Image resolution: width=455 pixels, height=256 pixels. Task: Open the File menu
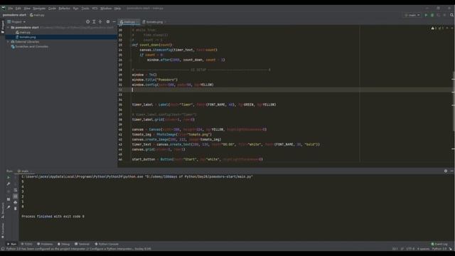tap(11, 9)
